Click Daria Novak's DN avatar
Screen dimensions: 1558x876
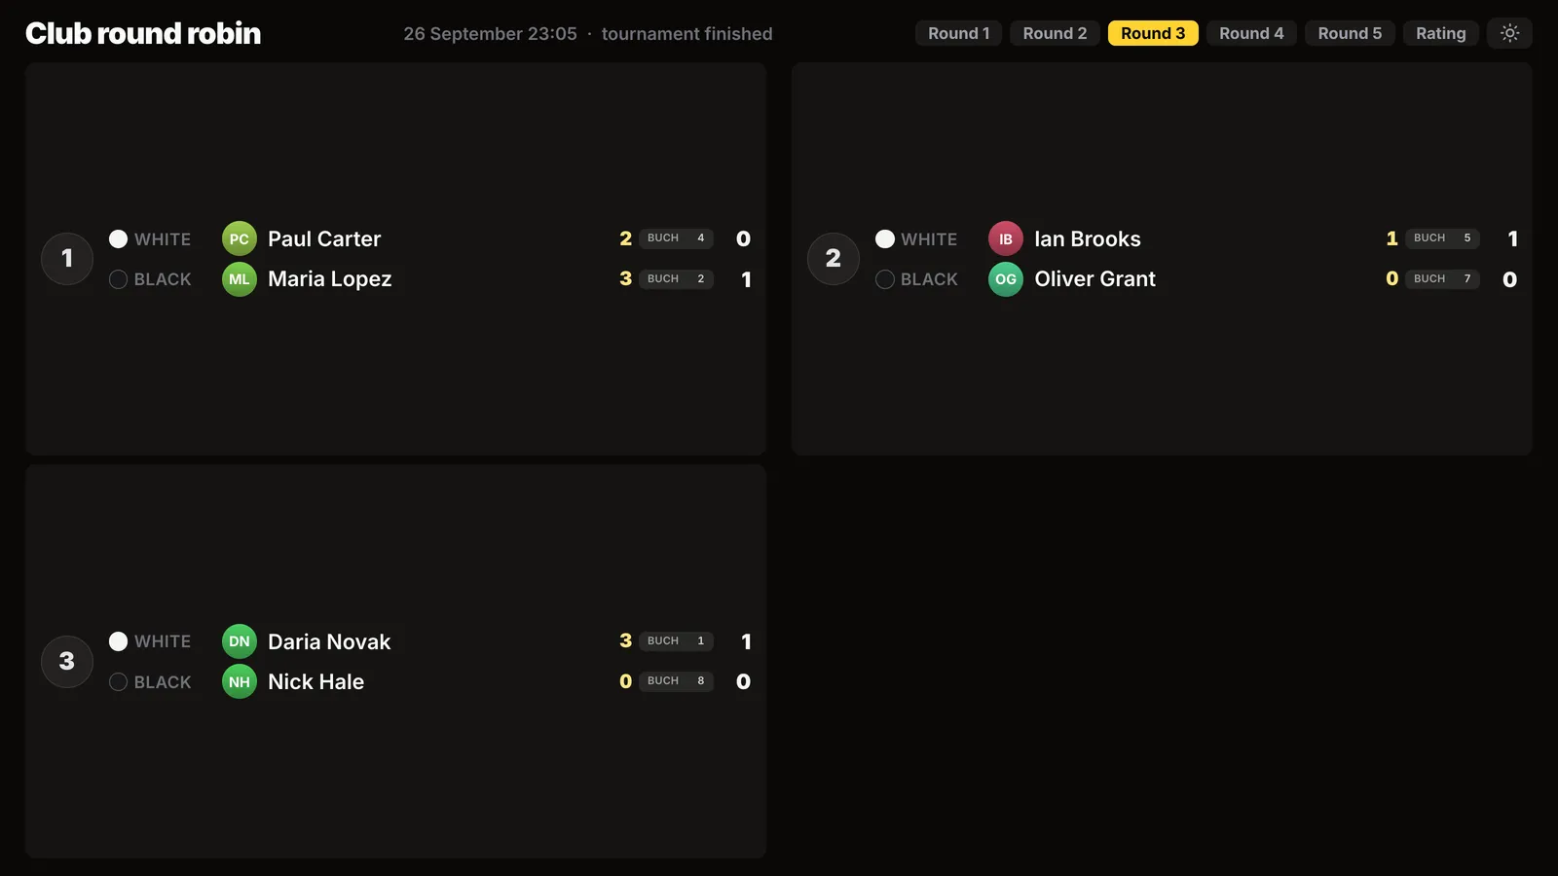240,641
